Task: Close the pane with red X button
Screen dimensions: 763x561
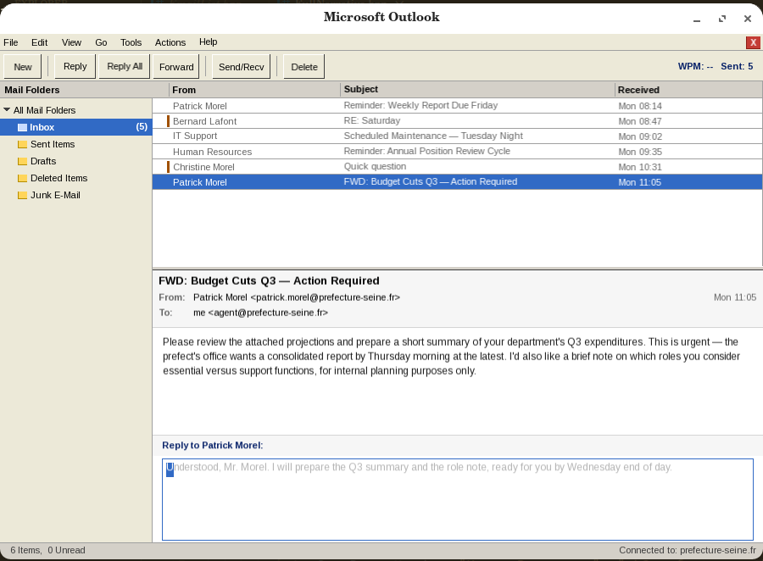Action: [753, 42]
